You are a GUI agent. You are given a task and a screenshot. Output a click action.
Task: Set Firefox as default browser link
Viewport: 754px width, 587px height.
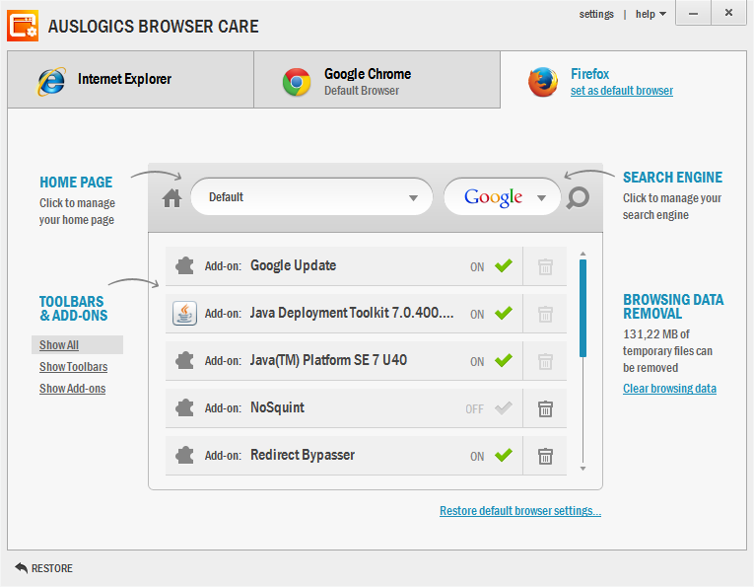[621, 91]
